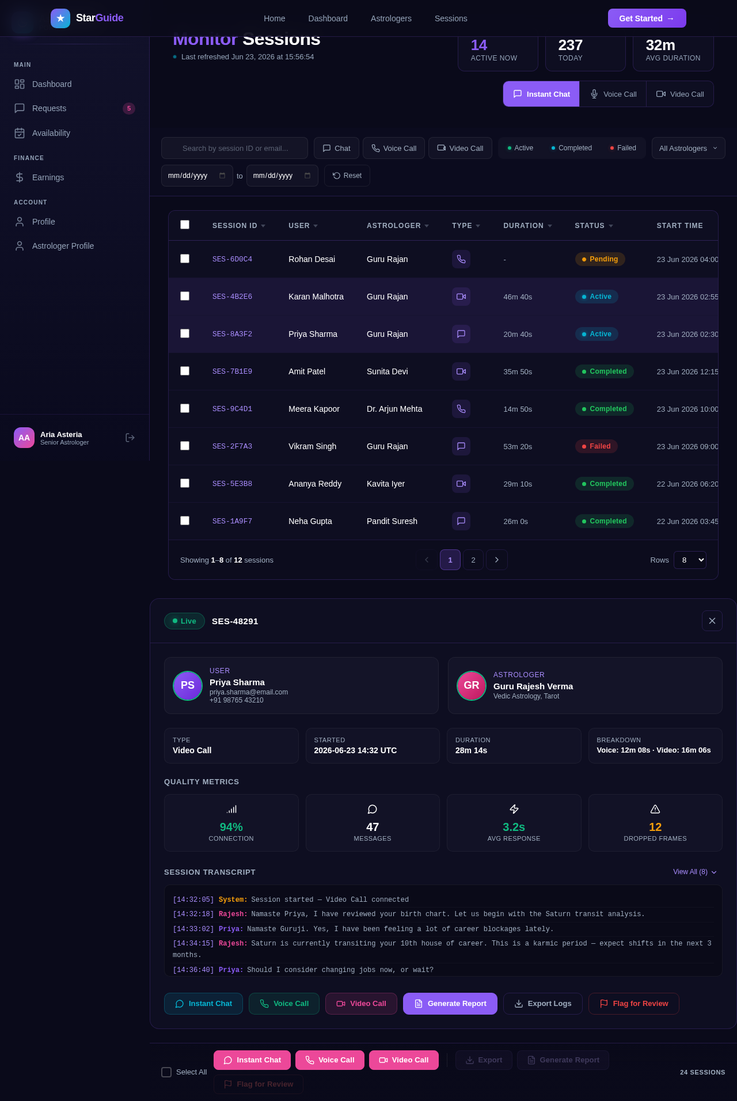The image size is (737, 1101).
Task: Click the avg response lightning icon
Action: point(514,809)
